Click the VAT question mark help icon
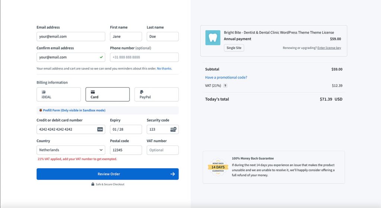The height and width of the screenshot is (208, 381). [x=225, y=86]
